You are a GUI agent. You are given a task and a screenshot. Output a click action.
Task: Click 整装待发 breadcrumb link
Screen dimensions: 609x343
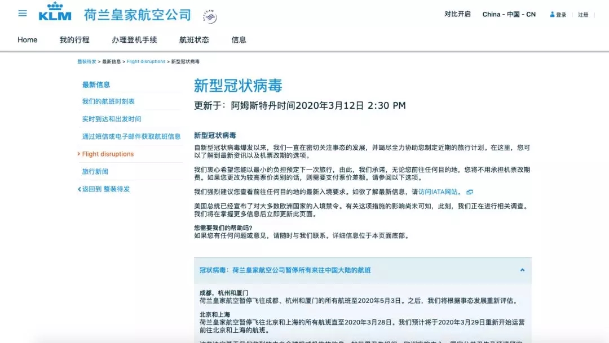[x=87, y=62]
